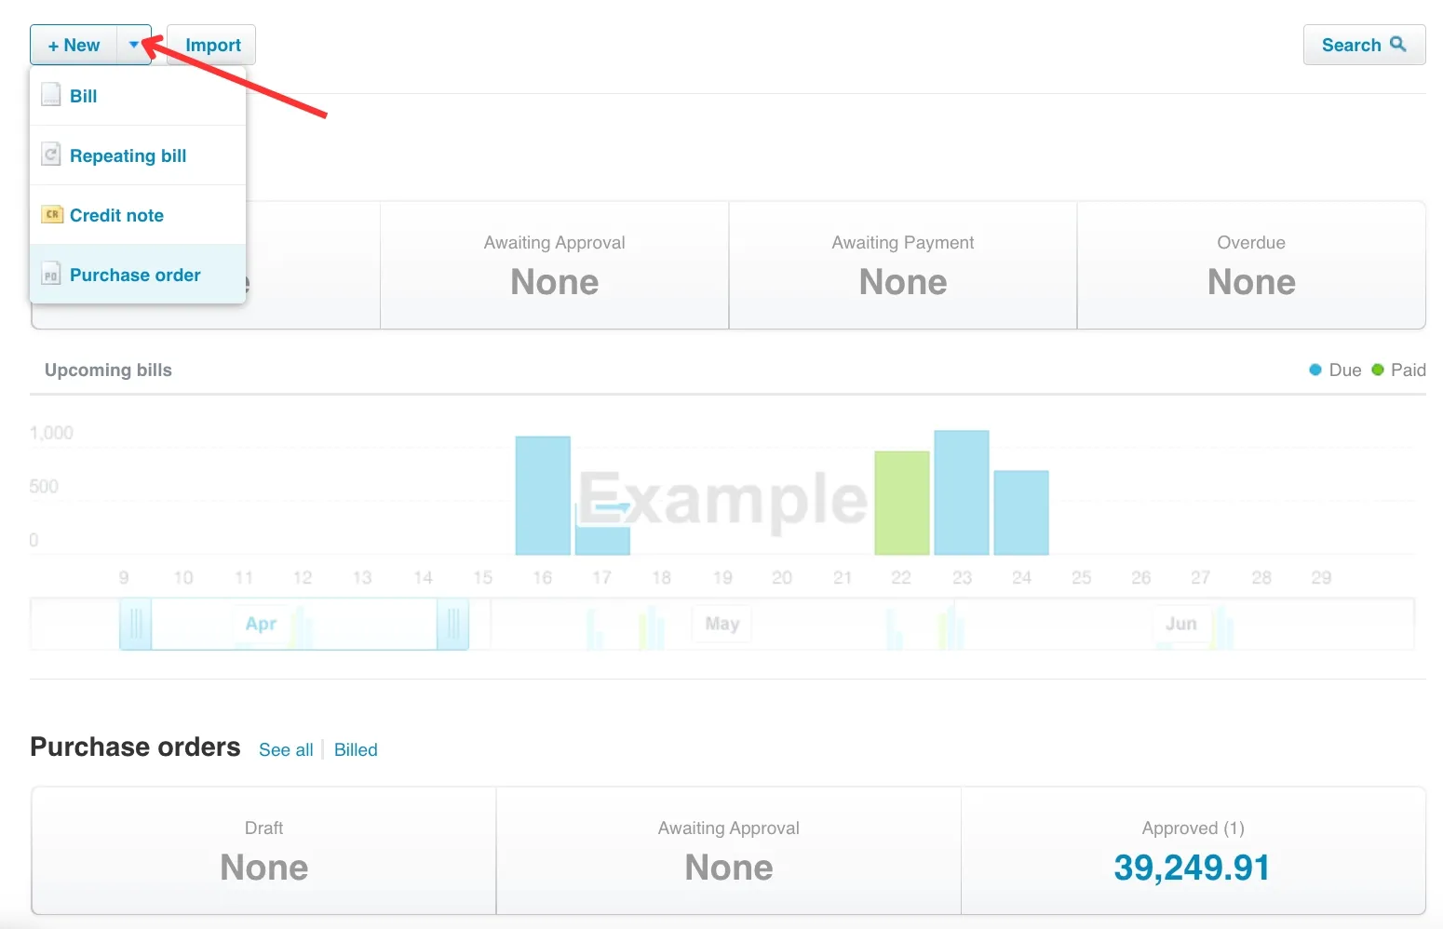Screen dimensions: 1443x929
Task: Open the Awaiting Payment panel
Action: pyautogui.click(x=903, y=265)
